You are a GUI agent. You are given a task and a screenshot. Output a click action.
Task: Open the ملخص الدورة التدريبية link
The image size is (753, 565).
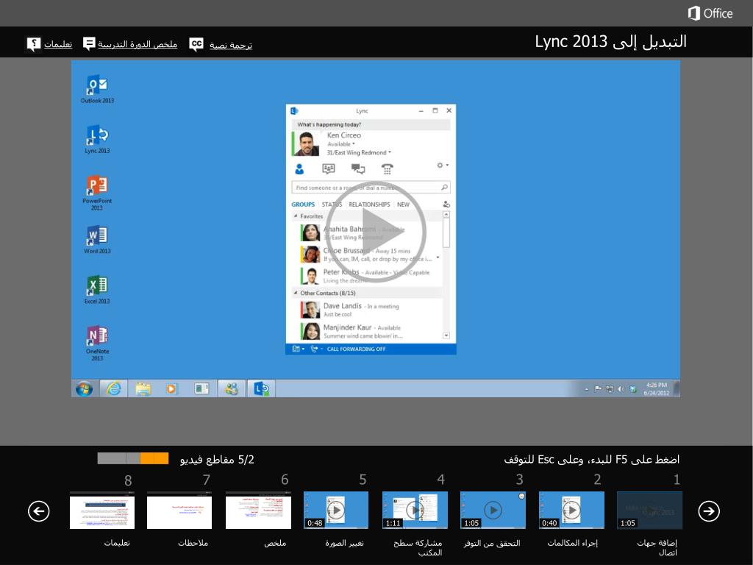[x=138, y=44]
